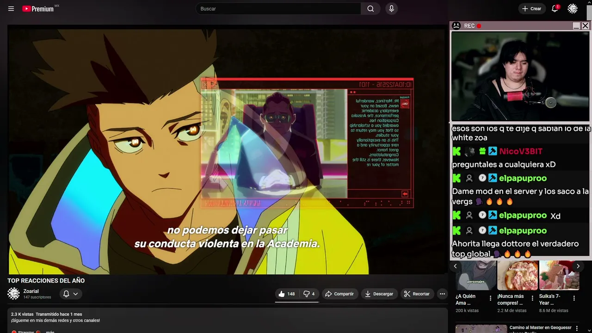Open the notifications bell

(x=555, y=9)
